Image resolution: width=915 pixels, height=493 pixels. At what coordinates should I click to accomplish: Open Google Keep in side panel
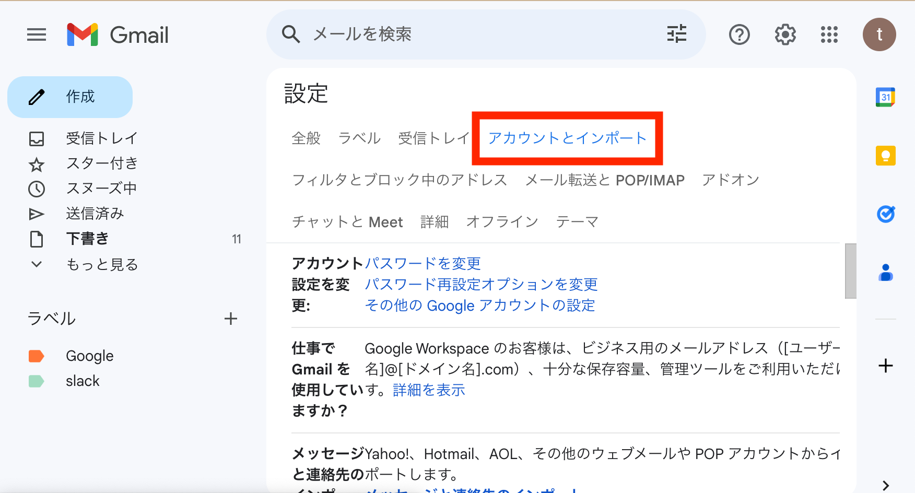coord(886,156)
